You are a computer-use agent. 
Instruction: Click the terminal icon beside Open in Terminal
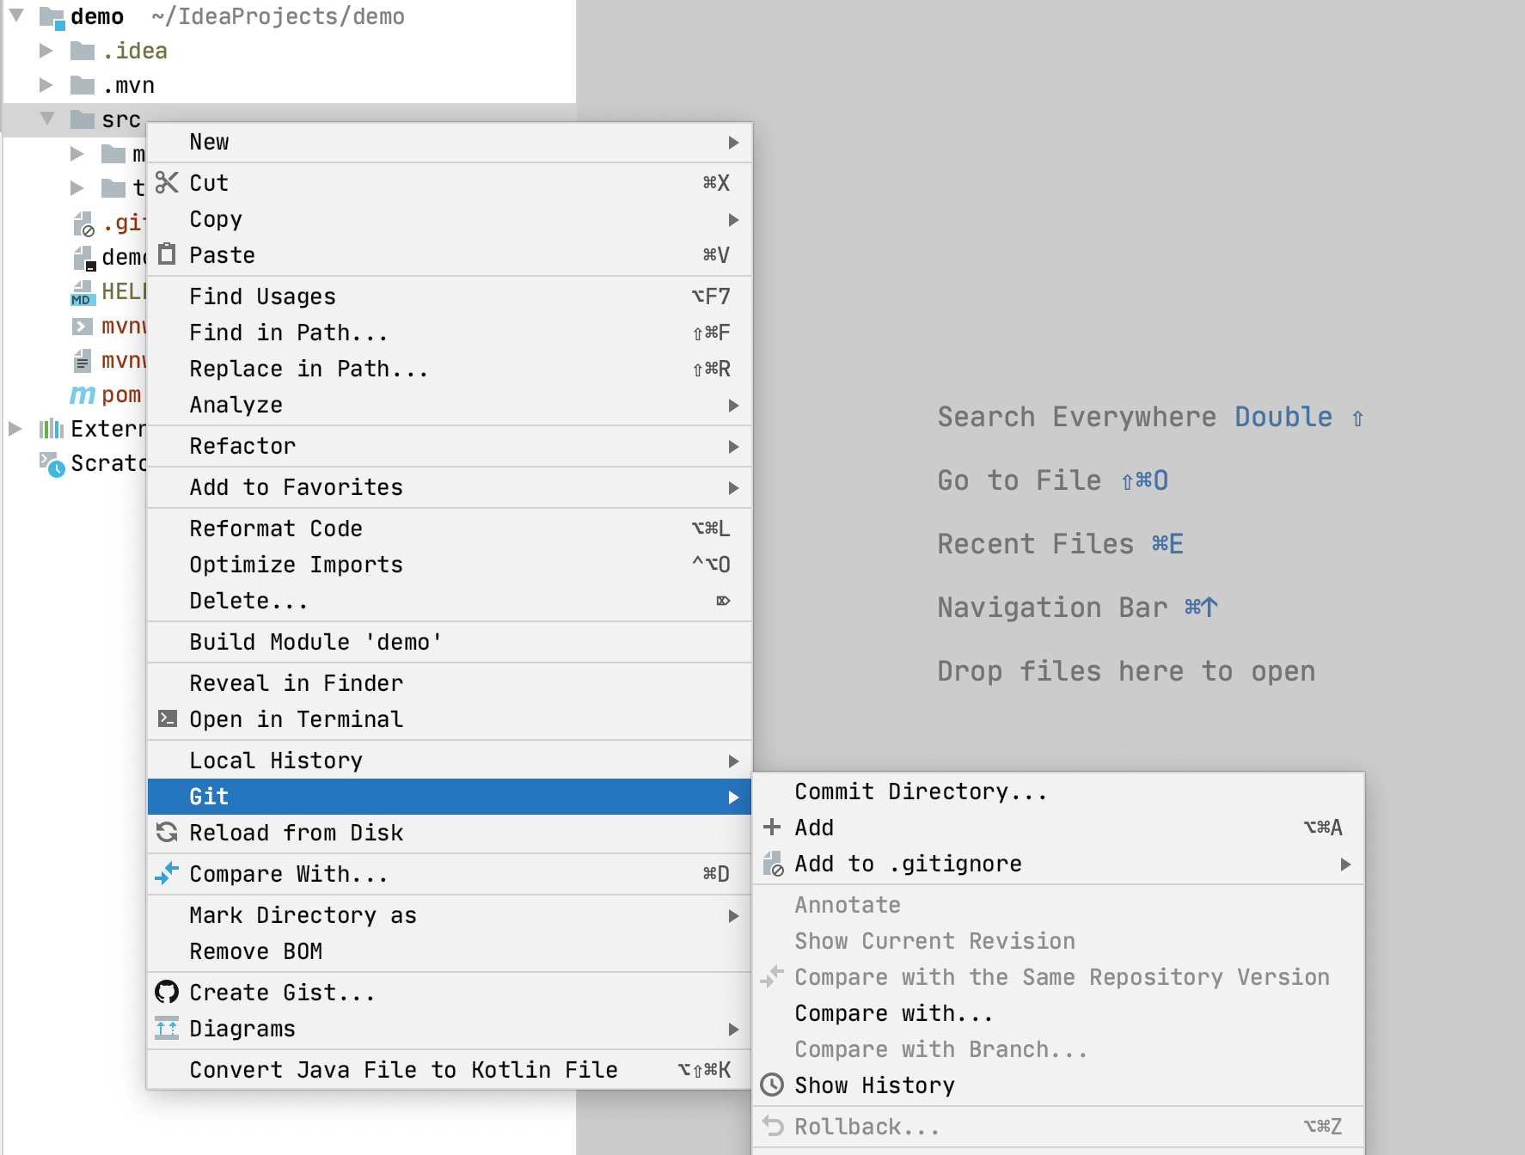pos(168,718)
